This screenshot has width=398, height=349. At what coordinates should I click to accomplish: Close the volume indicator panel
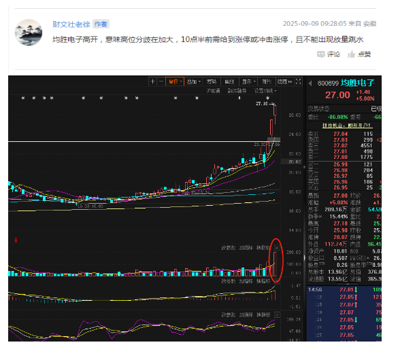coord(277,248)
